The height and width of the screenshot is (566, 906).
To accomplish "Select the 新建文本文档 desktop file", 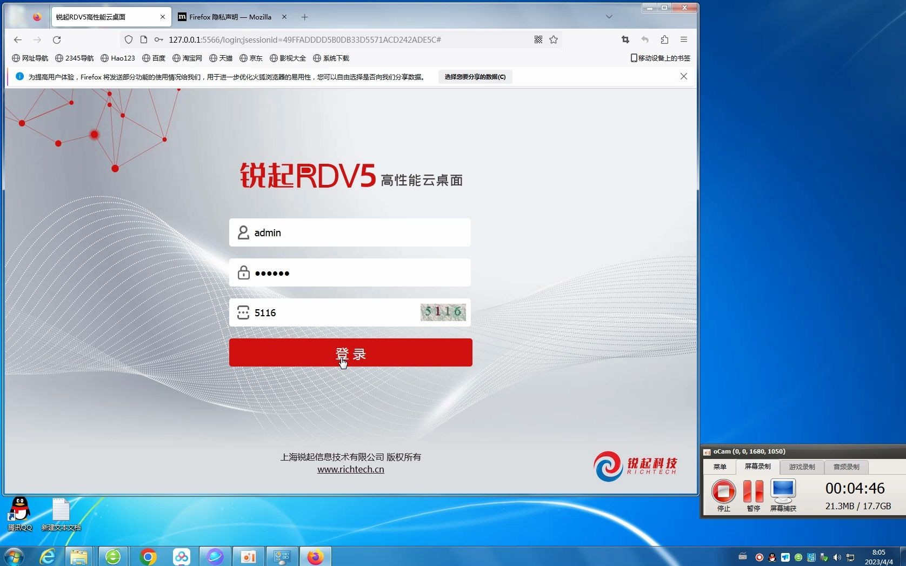I will (x=61, y=514).
